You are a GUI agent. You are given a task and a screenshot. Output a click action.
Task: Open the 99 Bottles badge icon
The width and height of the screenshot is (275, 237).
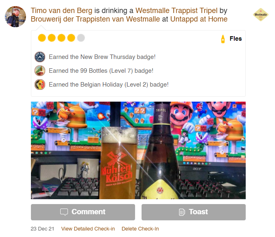coord(40,71)
